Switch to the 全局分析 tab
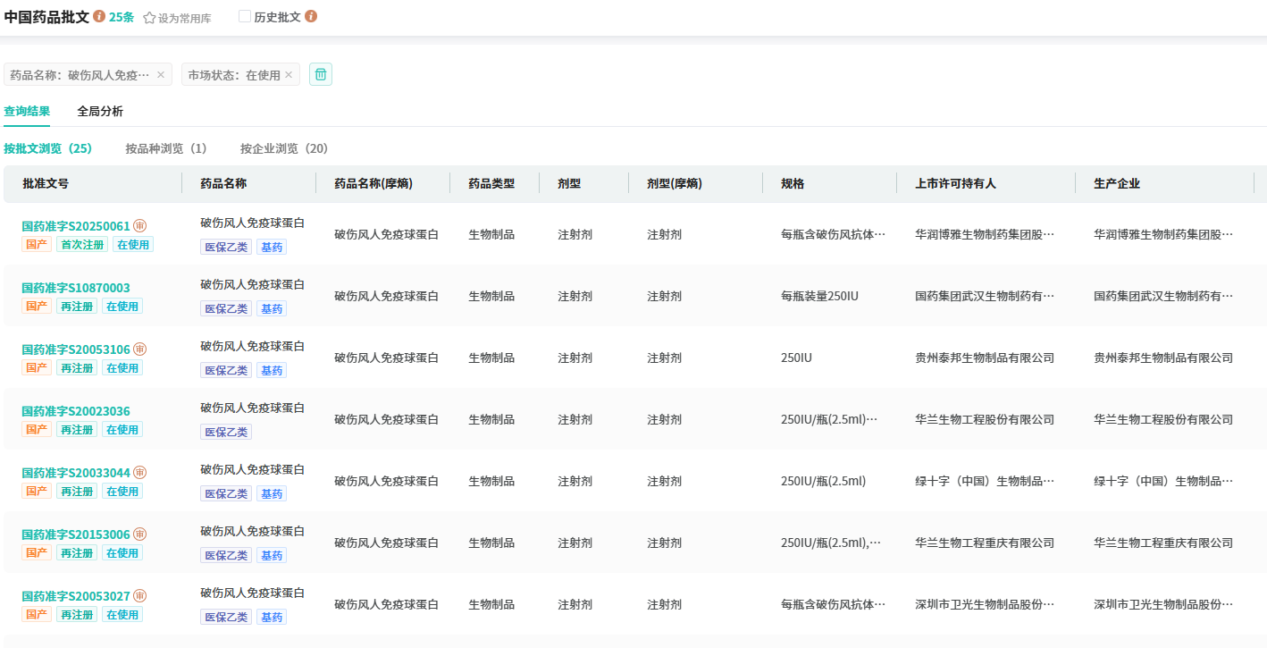 click(100, 112)
